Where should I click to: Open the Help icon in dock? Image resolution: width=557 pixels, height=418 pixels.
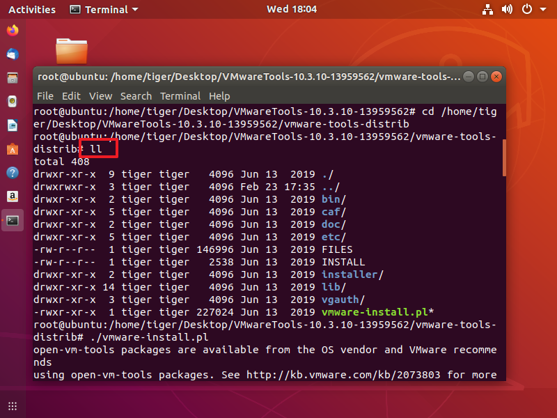13,173
